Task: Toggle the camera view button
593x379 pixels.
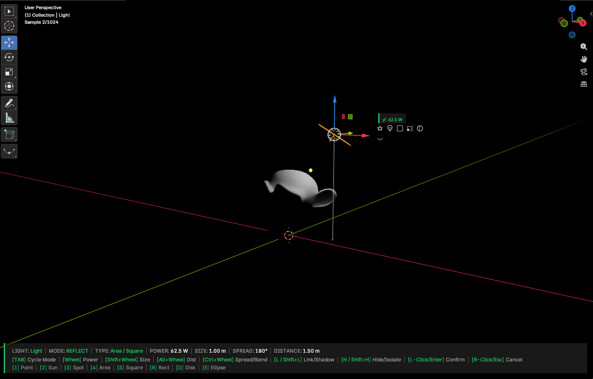Action: coord(584,72)
